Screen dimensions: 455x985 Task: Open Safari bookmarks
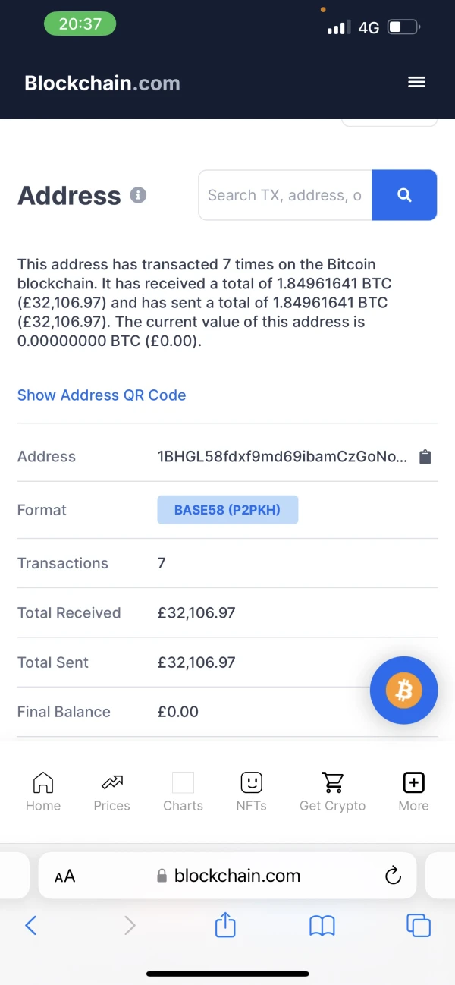click(x=322, y=924)
